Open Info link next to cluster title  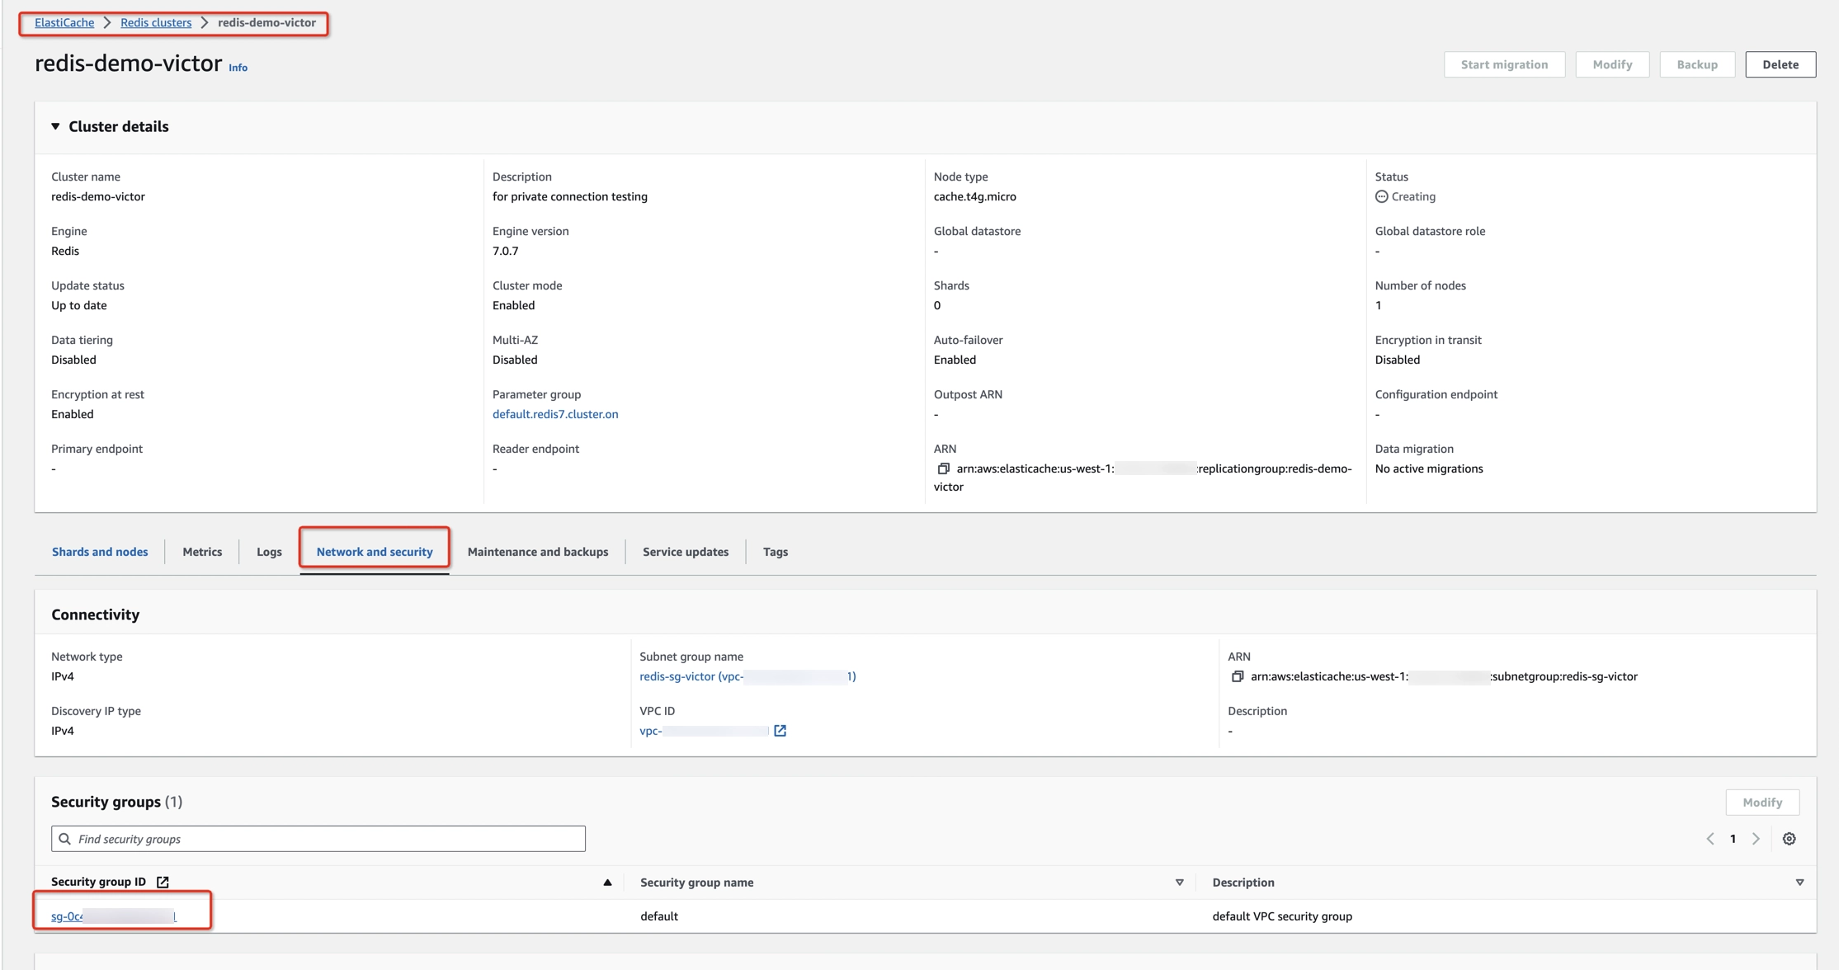click(x=238, y=68)
